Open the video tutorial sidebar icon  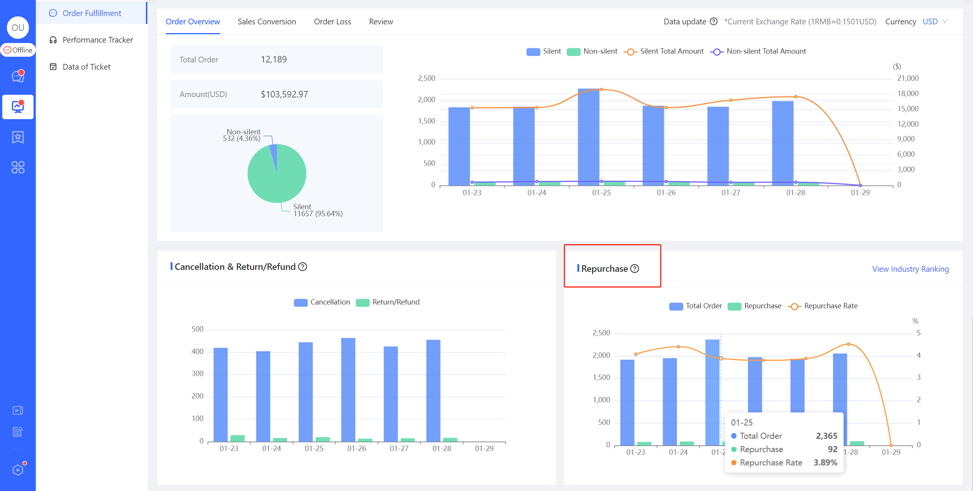coord(18,410)
